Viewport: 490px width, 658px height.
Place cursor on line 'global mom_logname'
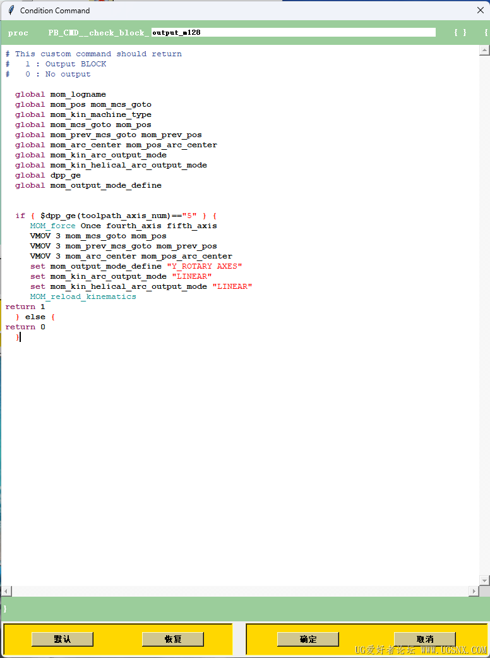coord(61,94)
